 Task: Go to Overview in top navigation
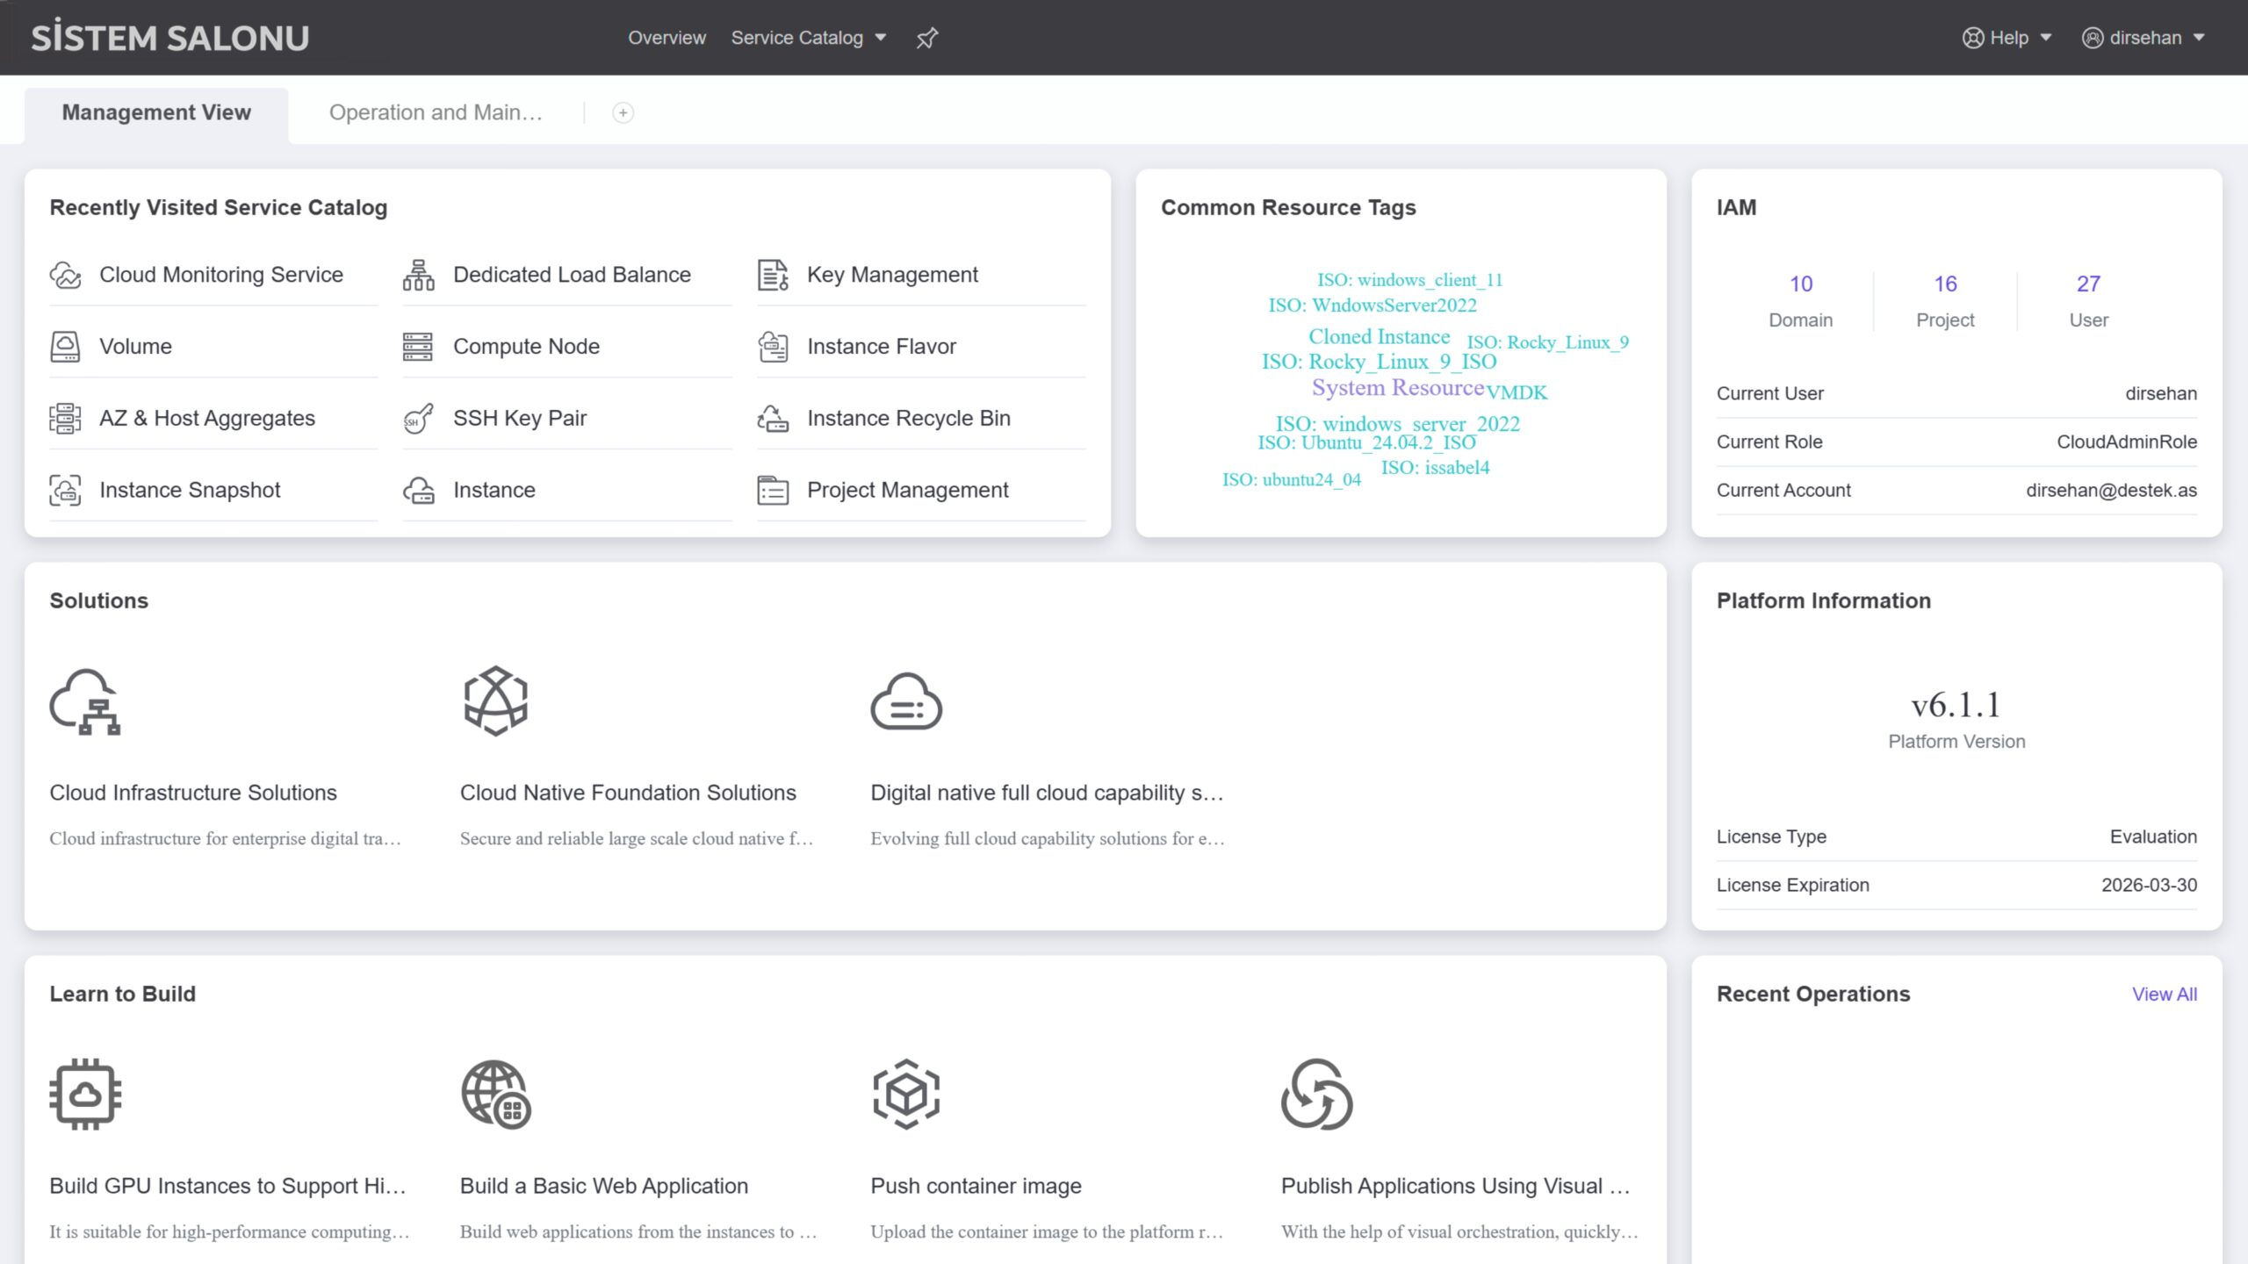point(666,38)
